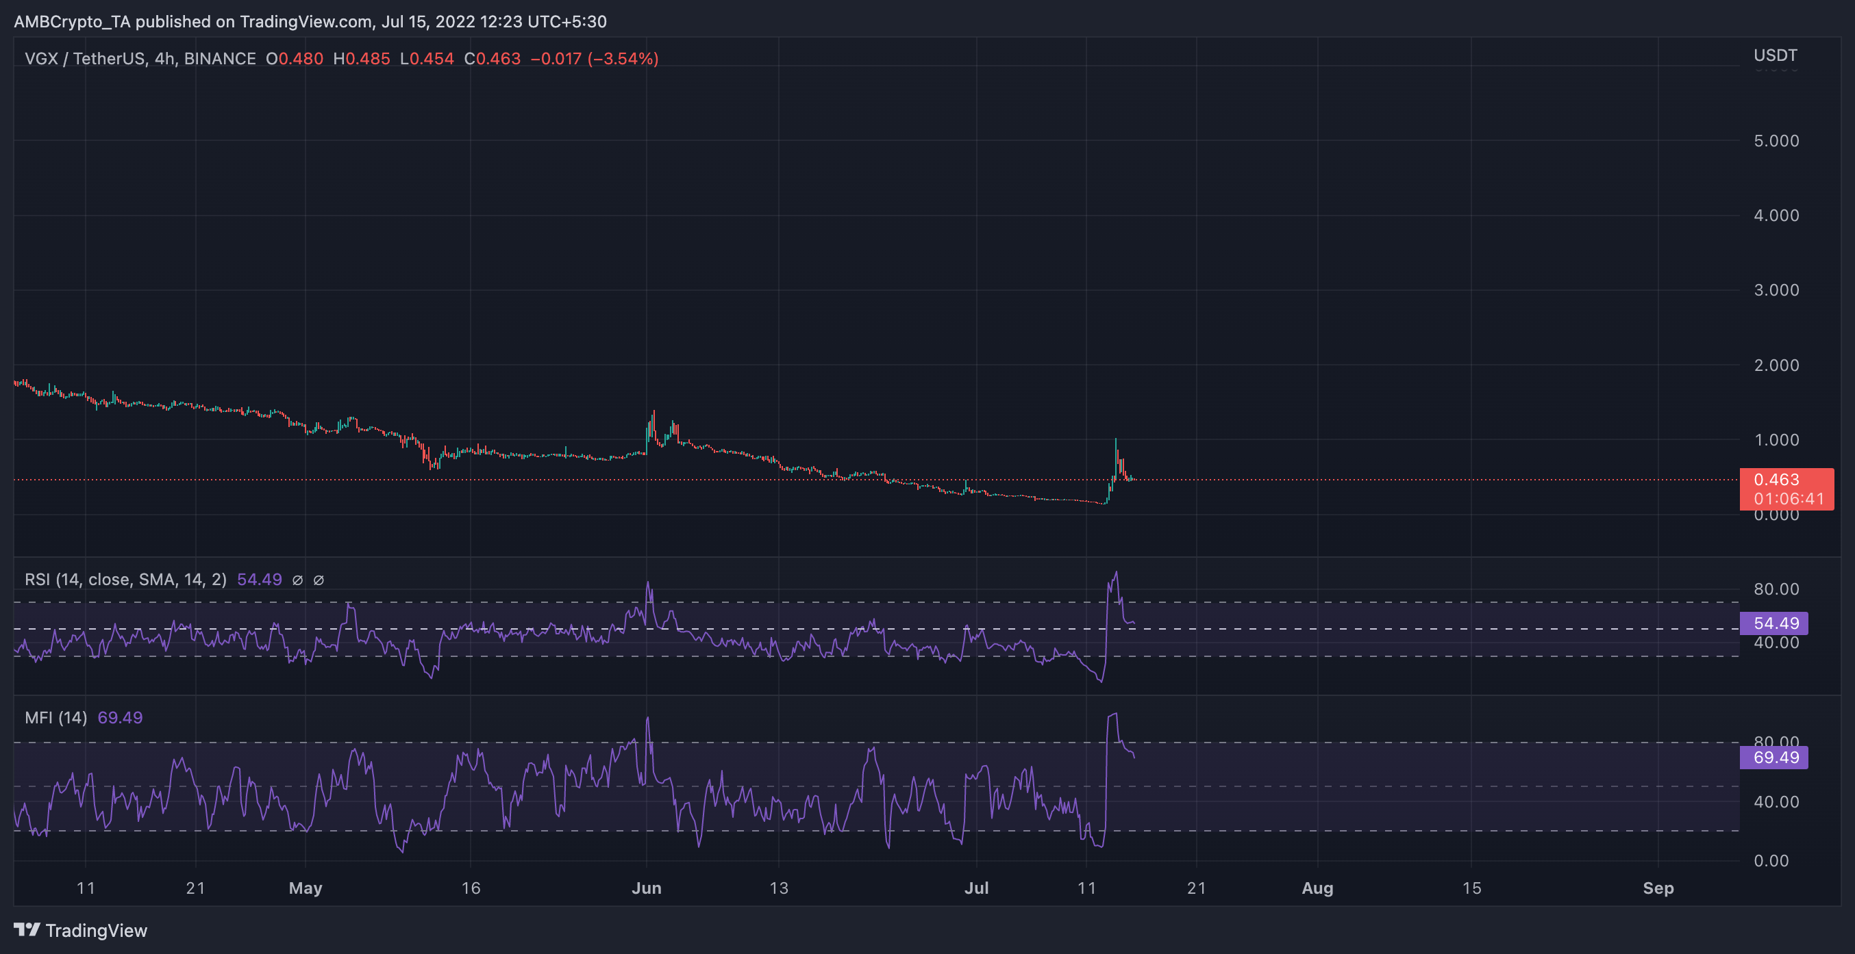Click the 16 date label on time axis
The image size is (1855, 954).
[471, 888]
